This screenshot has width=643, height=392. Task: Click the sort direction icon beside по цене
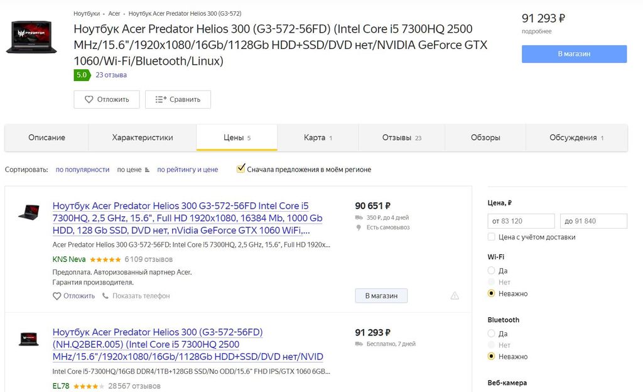(x=147, y=170)
